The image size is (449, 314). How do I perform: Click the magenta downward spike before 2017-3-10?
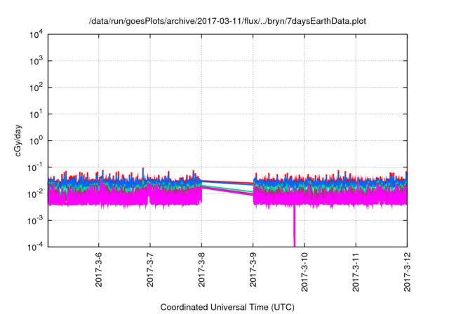(x=294, y=226)
